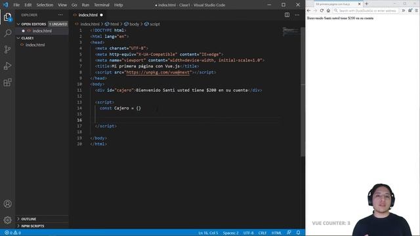This screenshot has height=236, width=420.
Task: Open the editor's more actions ellipsis
Action: (x=297, y=15)
